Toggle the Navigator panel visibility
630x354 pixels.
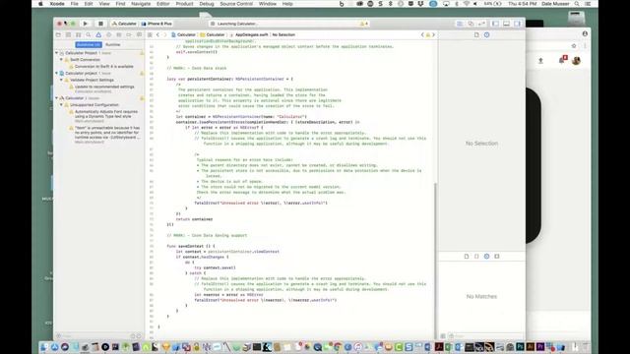[495, 24]
